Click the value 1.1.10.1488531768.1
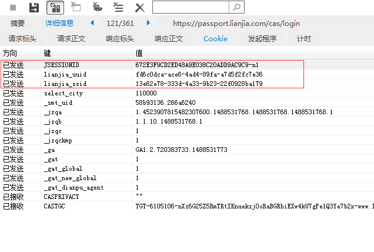Screen dimensions: 374x252 tap(169, 121)
